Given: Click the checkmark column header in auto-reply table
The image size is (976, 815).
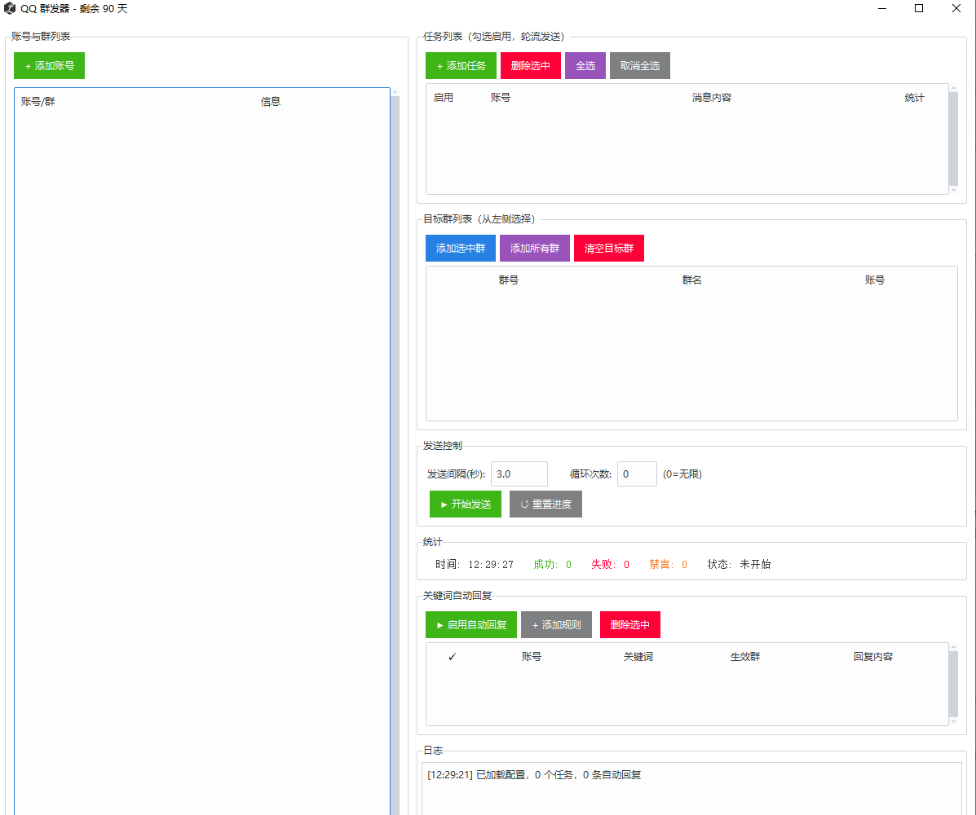Looking at the screenshot, I should click(453, 657).
